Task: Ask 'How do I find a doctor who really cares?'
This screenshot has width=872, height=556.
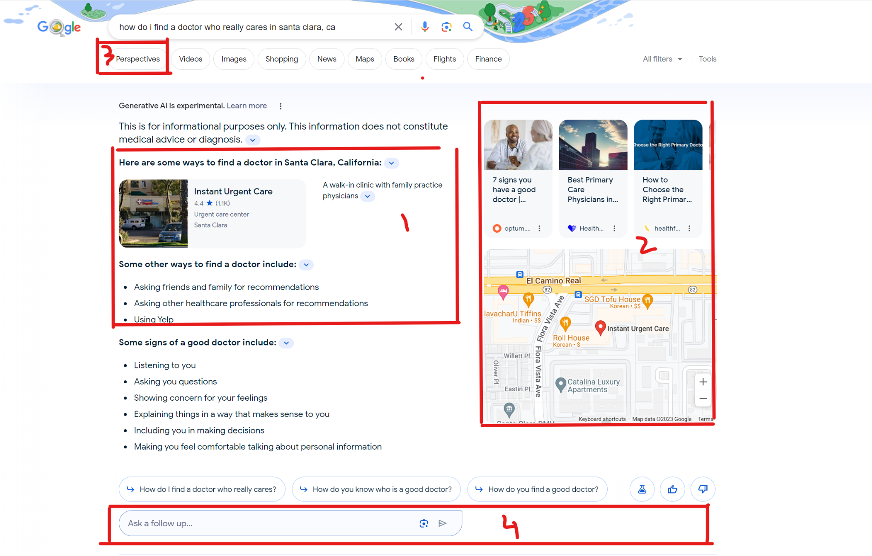Action: tap(202, 489)
